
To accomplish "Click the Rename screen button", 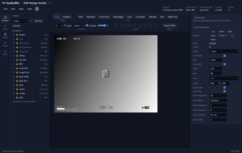I will (38, 21).
